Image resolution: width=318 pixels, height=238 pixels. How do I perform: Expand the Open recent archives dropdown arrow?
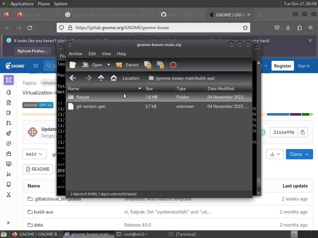(x=109, y=65)
